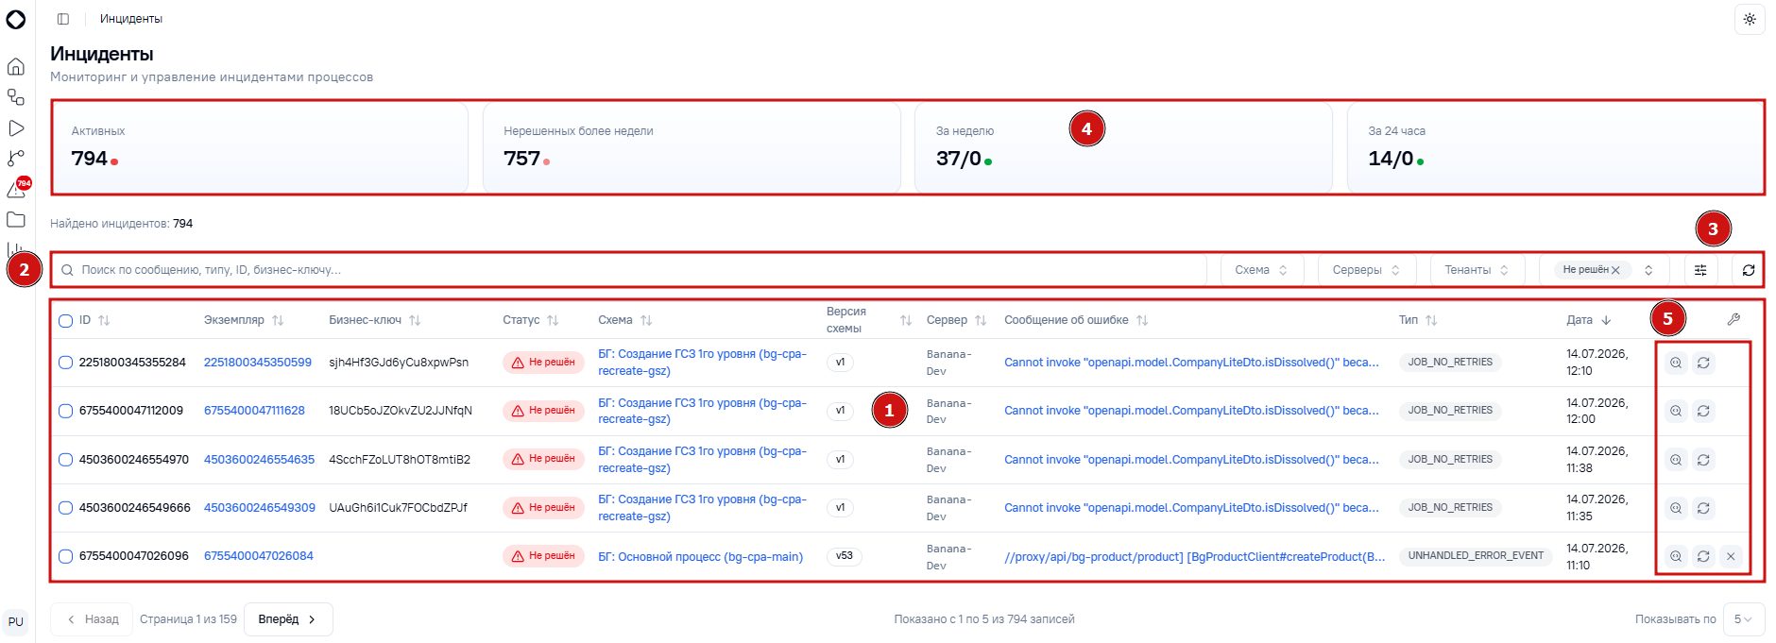Click the filter settings sliders icon

(1700, 270)
